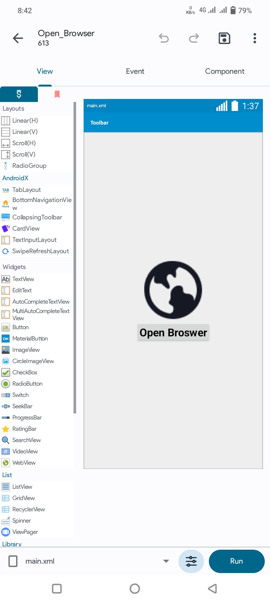The height and width of the screenshot is (602, 270).
Task: Select the Toolbar in the preview
Action: (173, 123)
